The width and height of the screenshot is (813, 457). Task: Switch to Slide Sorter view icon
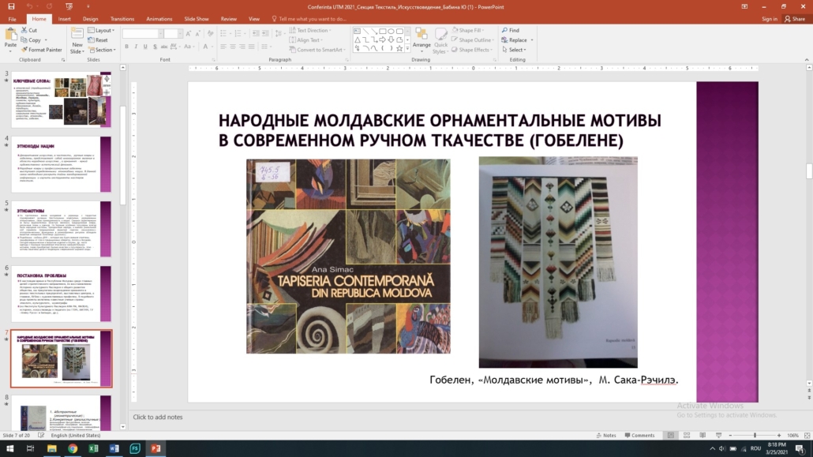[687, 435]
